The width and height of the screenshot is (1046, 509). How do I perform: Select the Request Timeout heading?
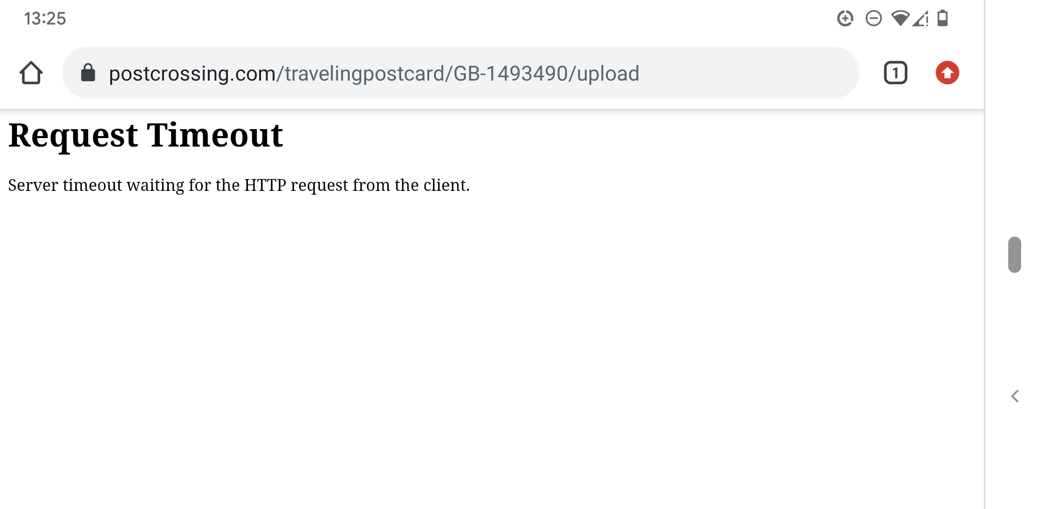(x=146, y=136)
